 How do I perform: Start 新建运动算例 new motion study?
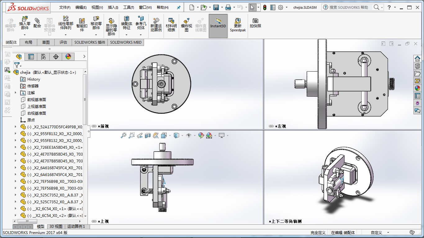click(156, 25)
